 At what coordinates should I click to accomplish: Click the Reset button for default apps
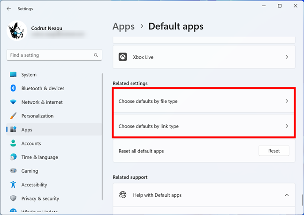pyautogui.click(x=274, y=151)
